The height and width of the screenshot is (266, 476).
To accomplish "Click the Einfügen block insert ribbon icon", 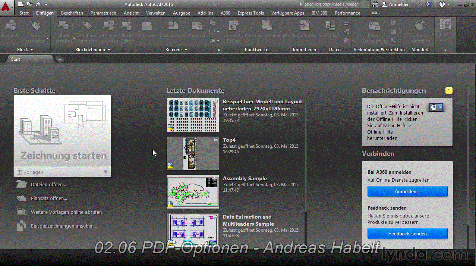I will tap(10, 26).
